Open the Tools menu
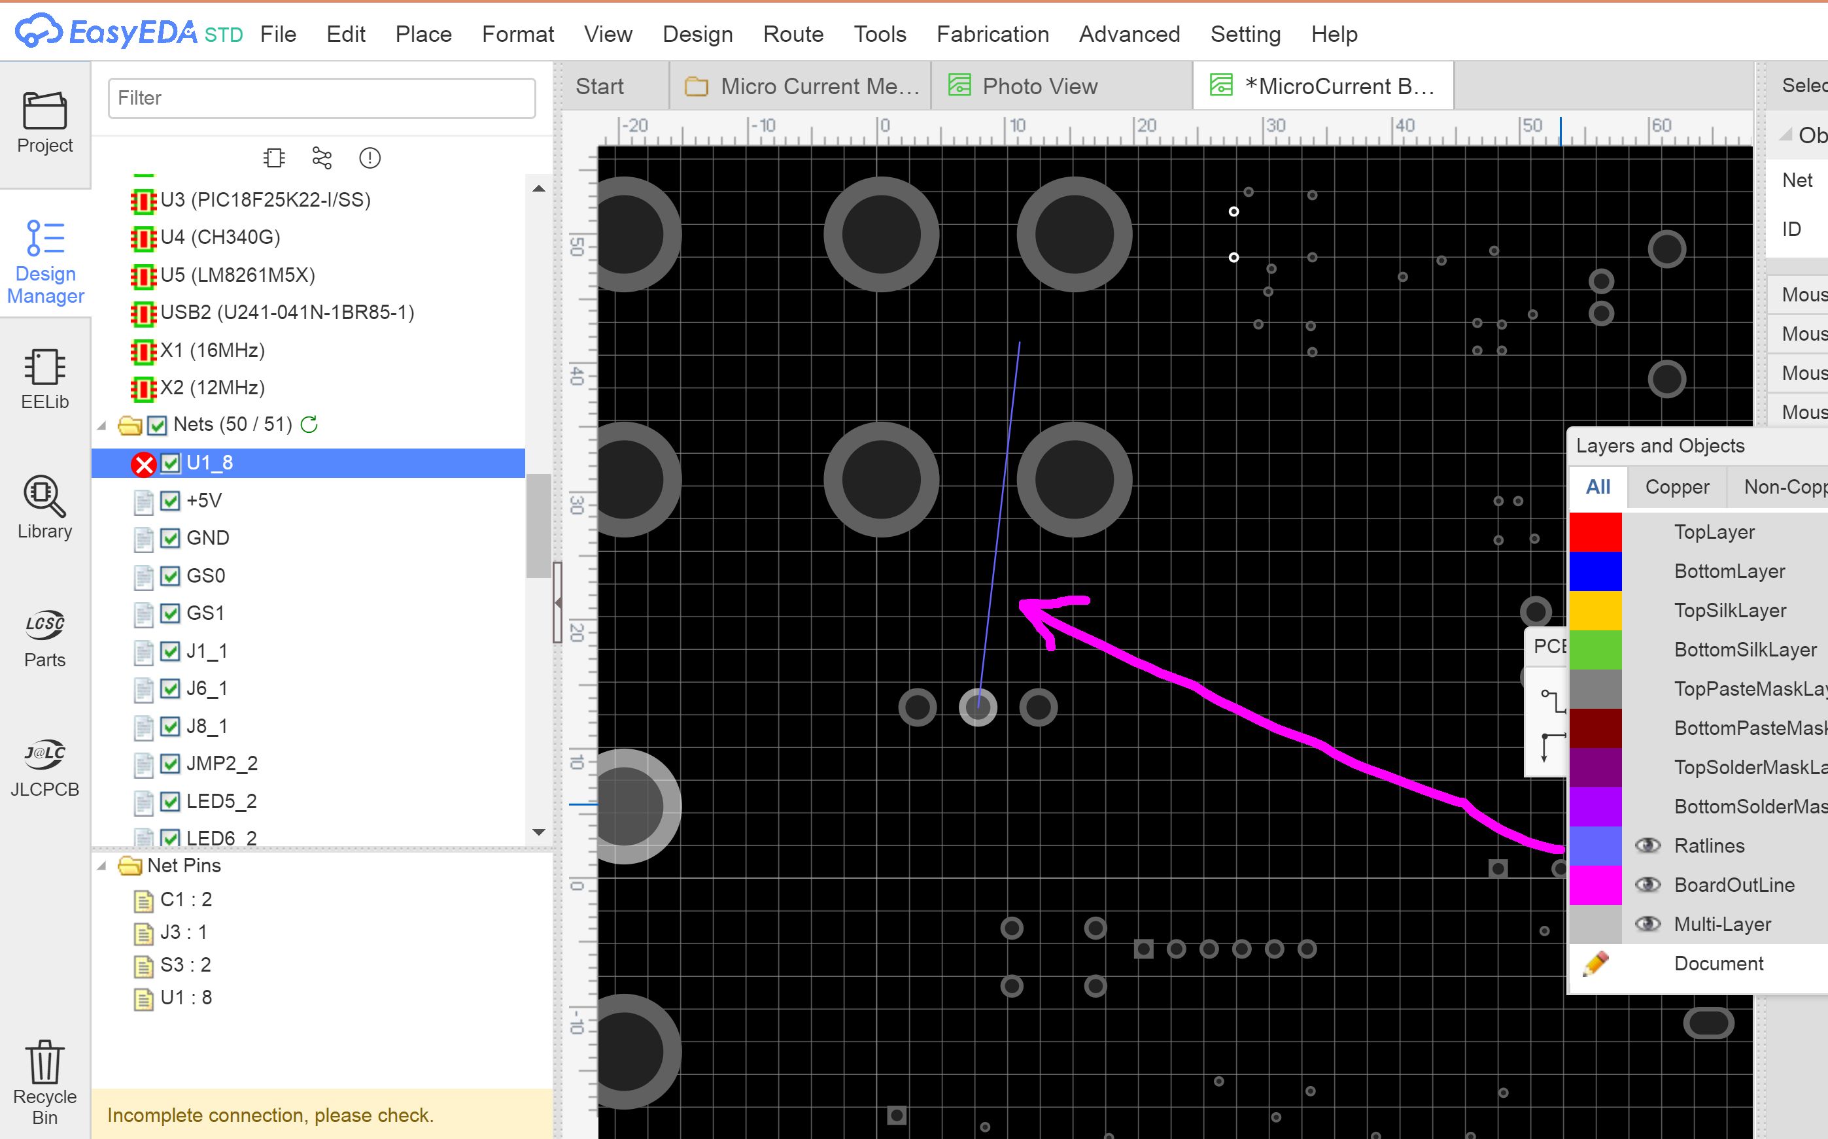The height and width of the screenshot is (1139, 1828). tap(880, 34)
